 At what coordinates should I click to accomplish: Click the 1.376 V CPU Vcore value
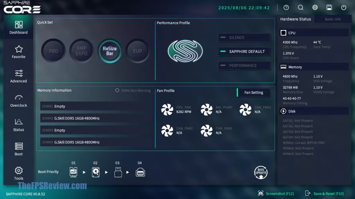pyautogui.click(x=288, y=53)
